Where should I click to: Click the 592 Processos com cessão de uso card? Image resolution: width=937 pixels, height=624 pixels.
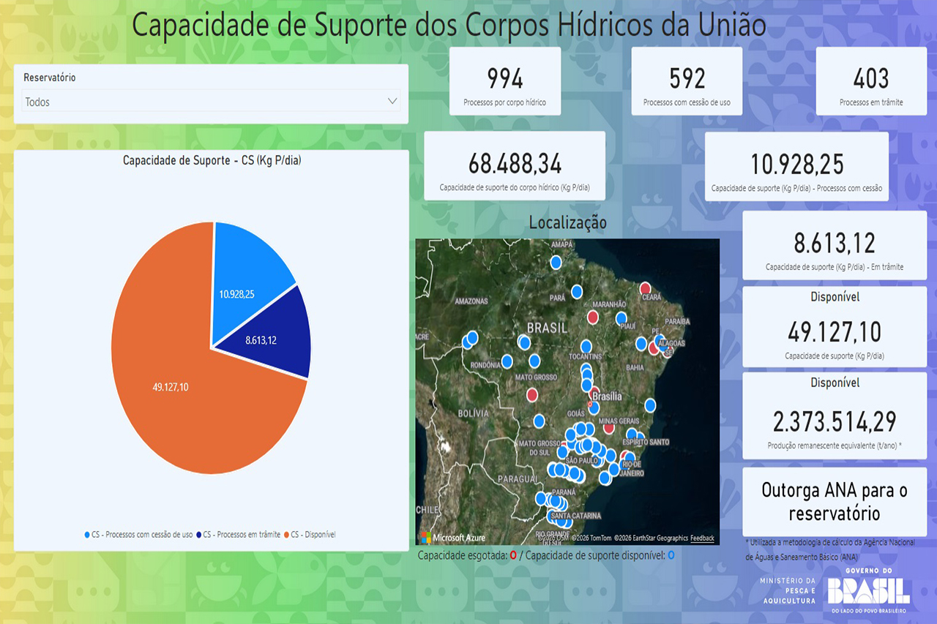pyautogui.click(x=687, y=81)
